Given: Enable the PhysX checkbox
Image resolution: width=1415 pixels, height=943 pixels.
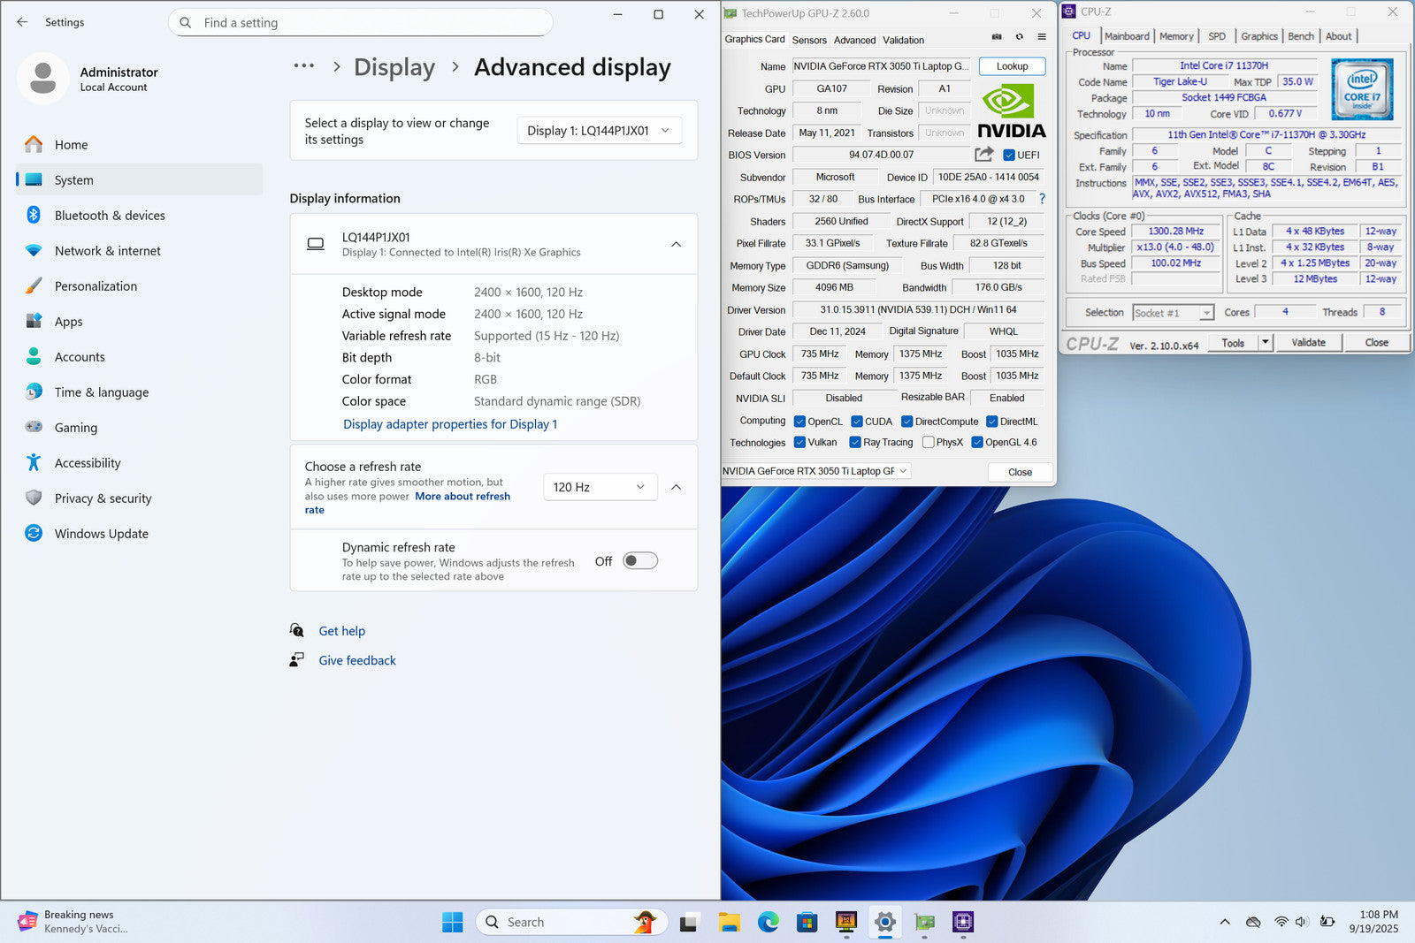Looking at the screenshot, I should click(928, 443).
